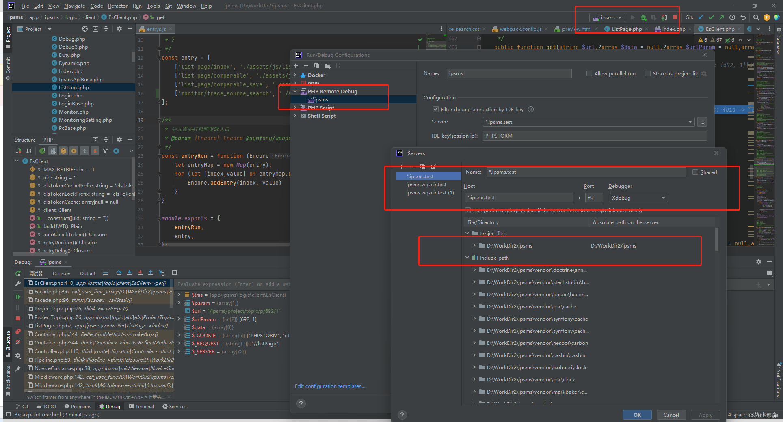Click the OK button in the Servers dialog
Screen dimensions: 783x422
click(637, 415)
